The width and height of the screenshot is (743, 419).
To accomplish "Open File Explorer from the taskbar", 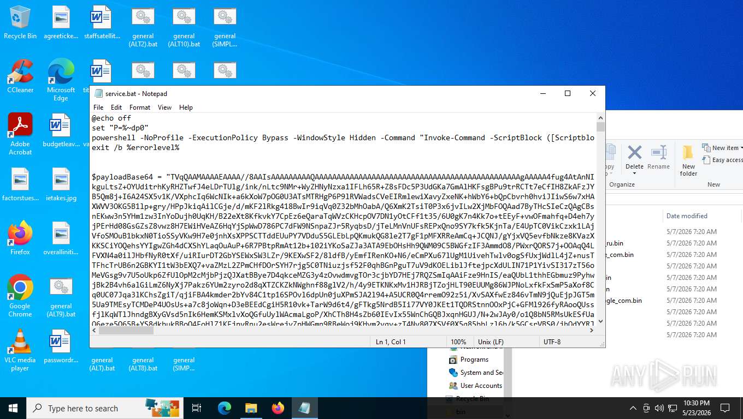I will [x=251, y=408].
